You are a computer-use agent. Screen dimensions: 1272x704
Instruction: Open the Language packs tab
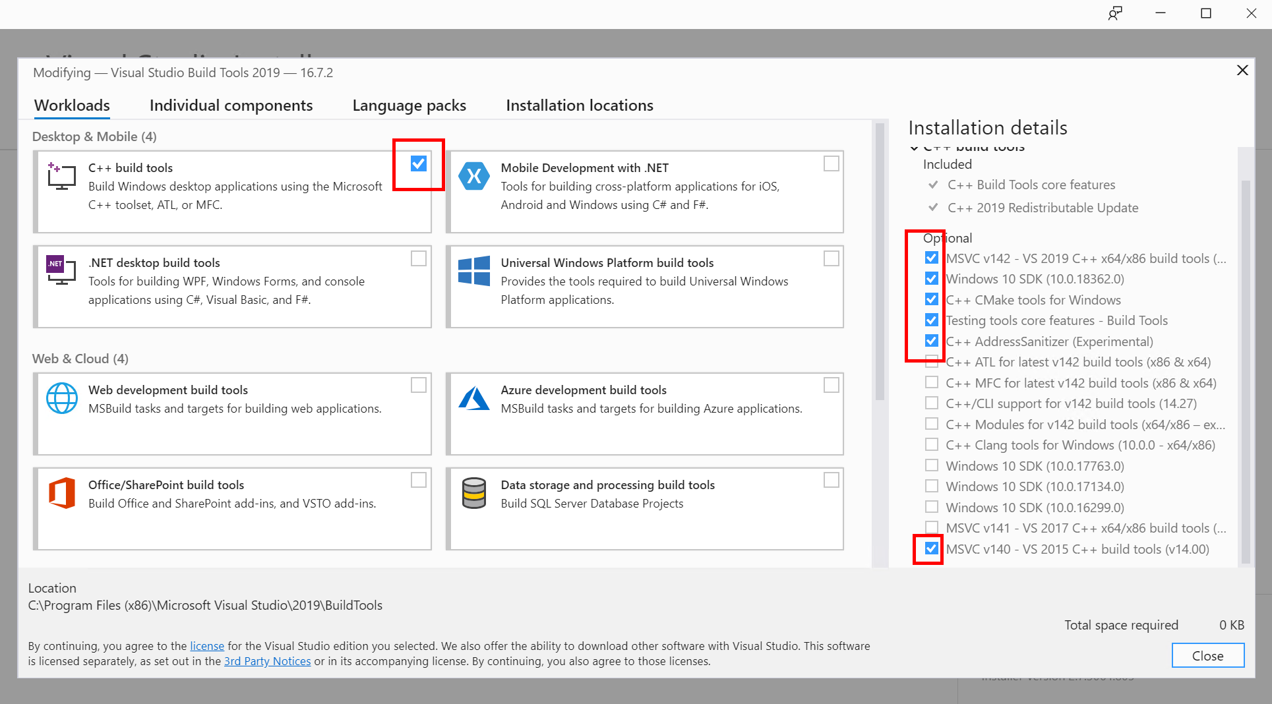click(x=409, y=105)
